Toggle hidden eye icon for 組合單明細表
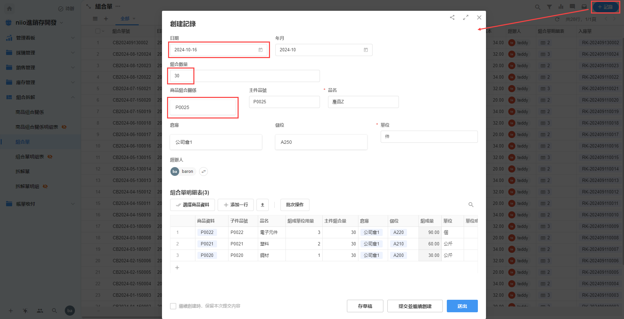624x319 pixels. click(x=50, y=157)
